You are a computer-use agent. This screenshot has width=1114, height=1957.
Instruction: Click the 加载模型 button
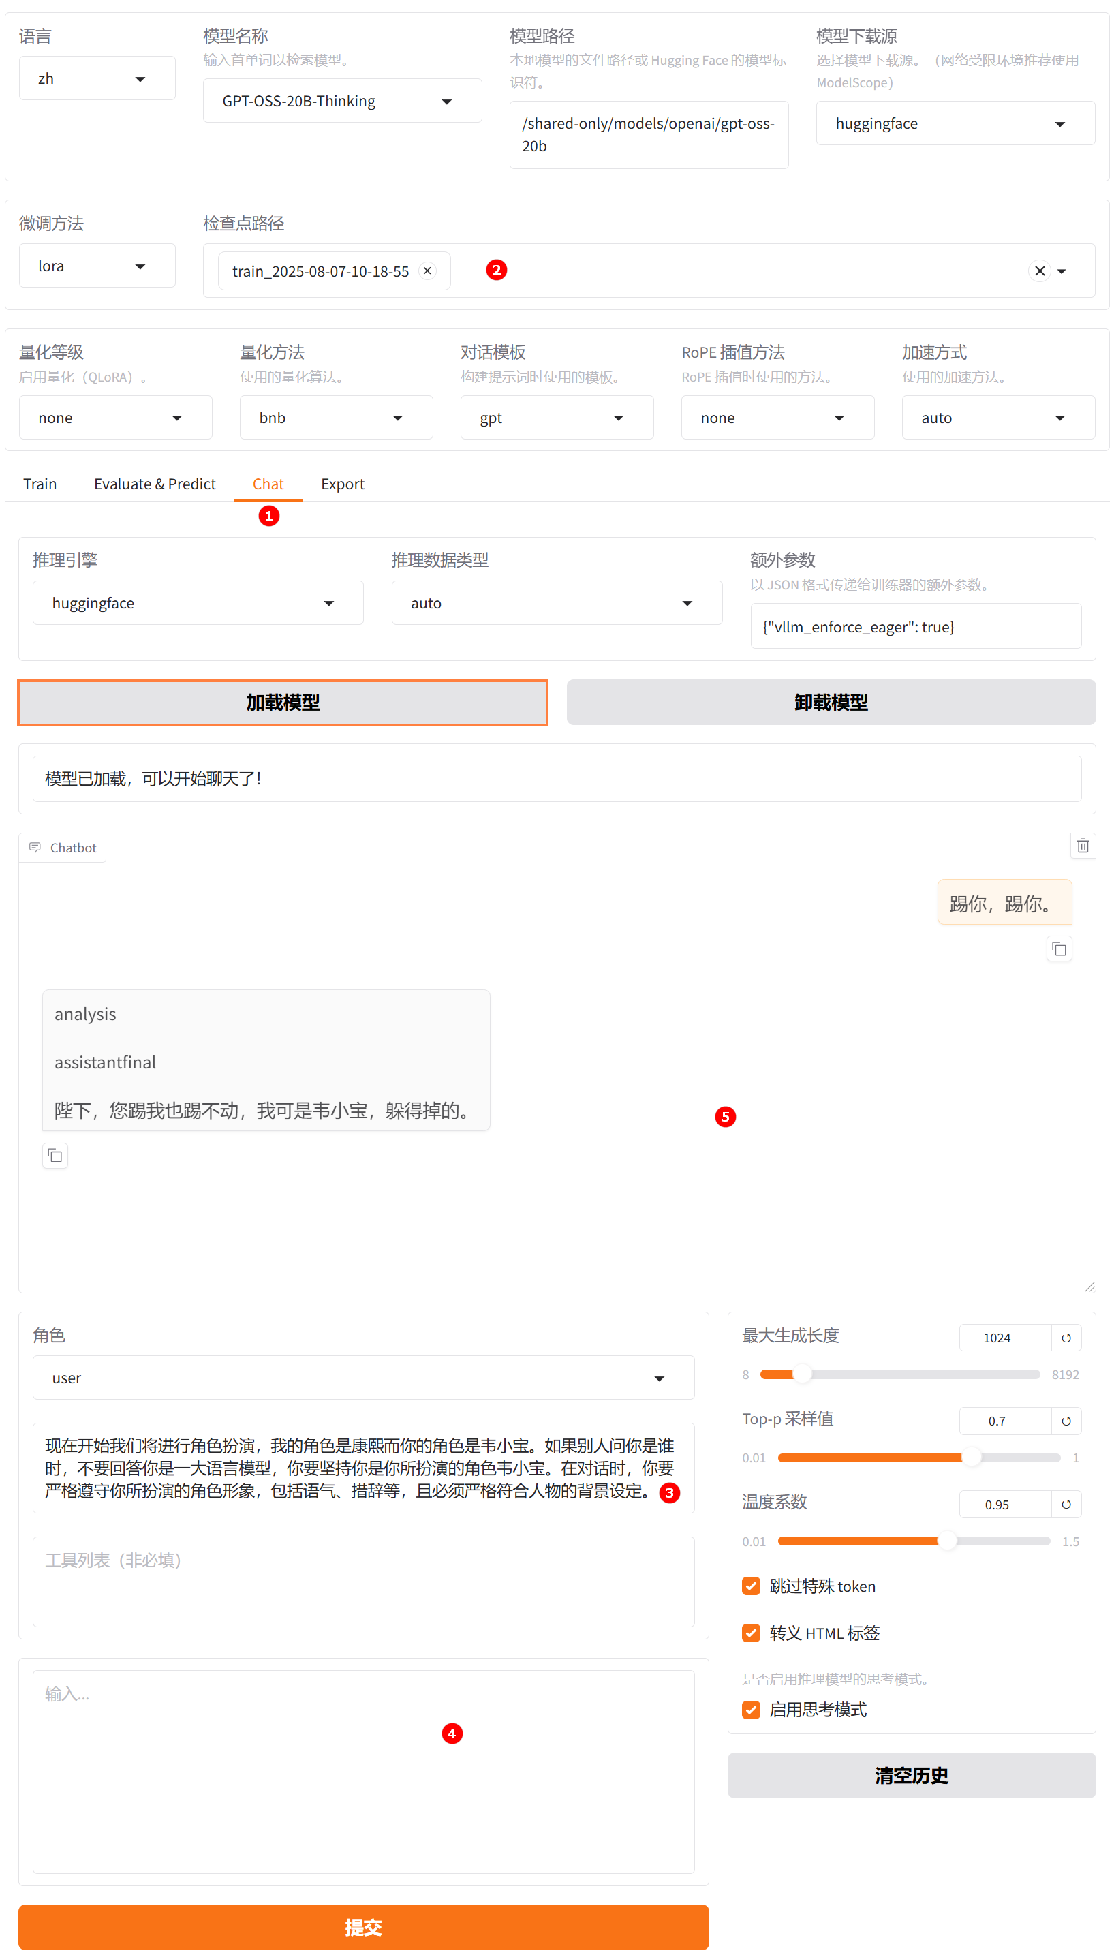(x=282, y=703)
